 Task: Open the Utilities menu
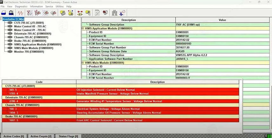pyautogui.click(x=59, y=6)
